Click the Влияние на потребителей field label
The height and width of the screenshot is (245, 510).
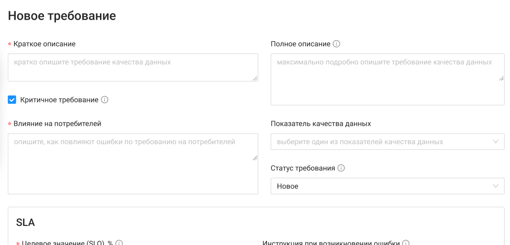pyautogui.click(x=57, y=123)
